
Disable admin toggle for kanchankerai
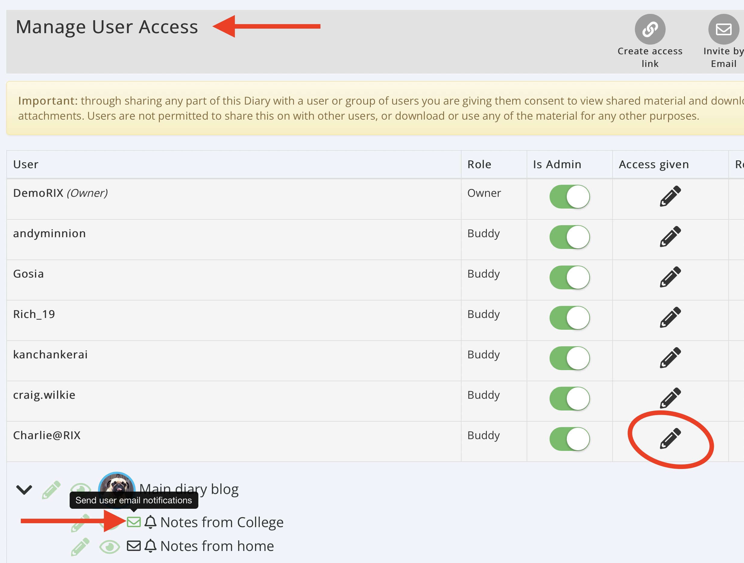(x=569, y=358)
